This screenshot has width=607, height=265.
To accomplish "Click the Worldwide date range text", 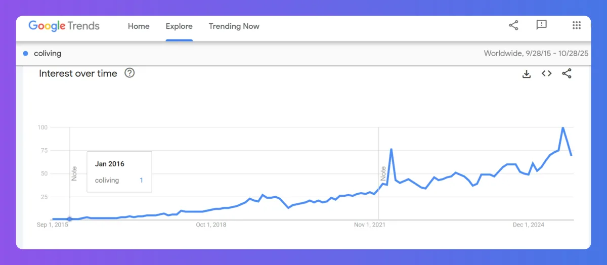I will [536, 53].
